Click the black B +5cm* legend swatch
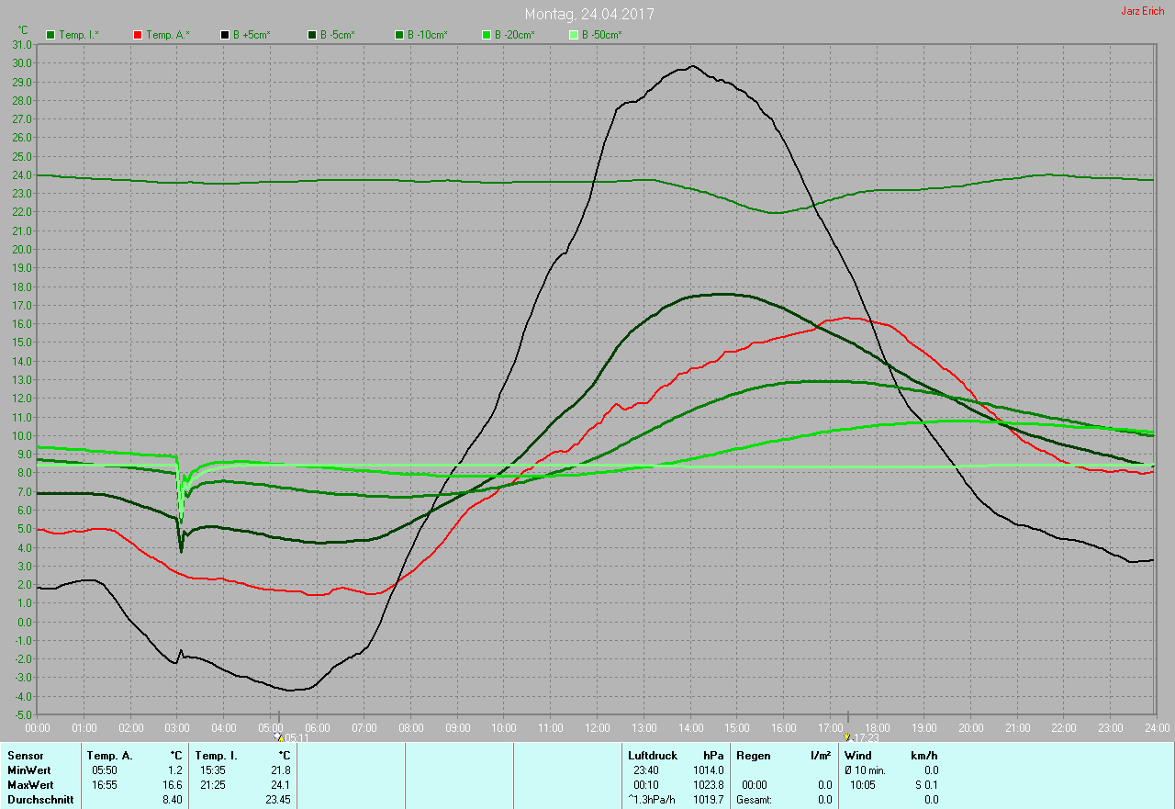The width and height of the screenshot is (1175, 809). point(225,35)
